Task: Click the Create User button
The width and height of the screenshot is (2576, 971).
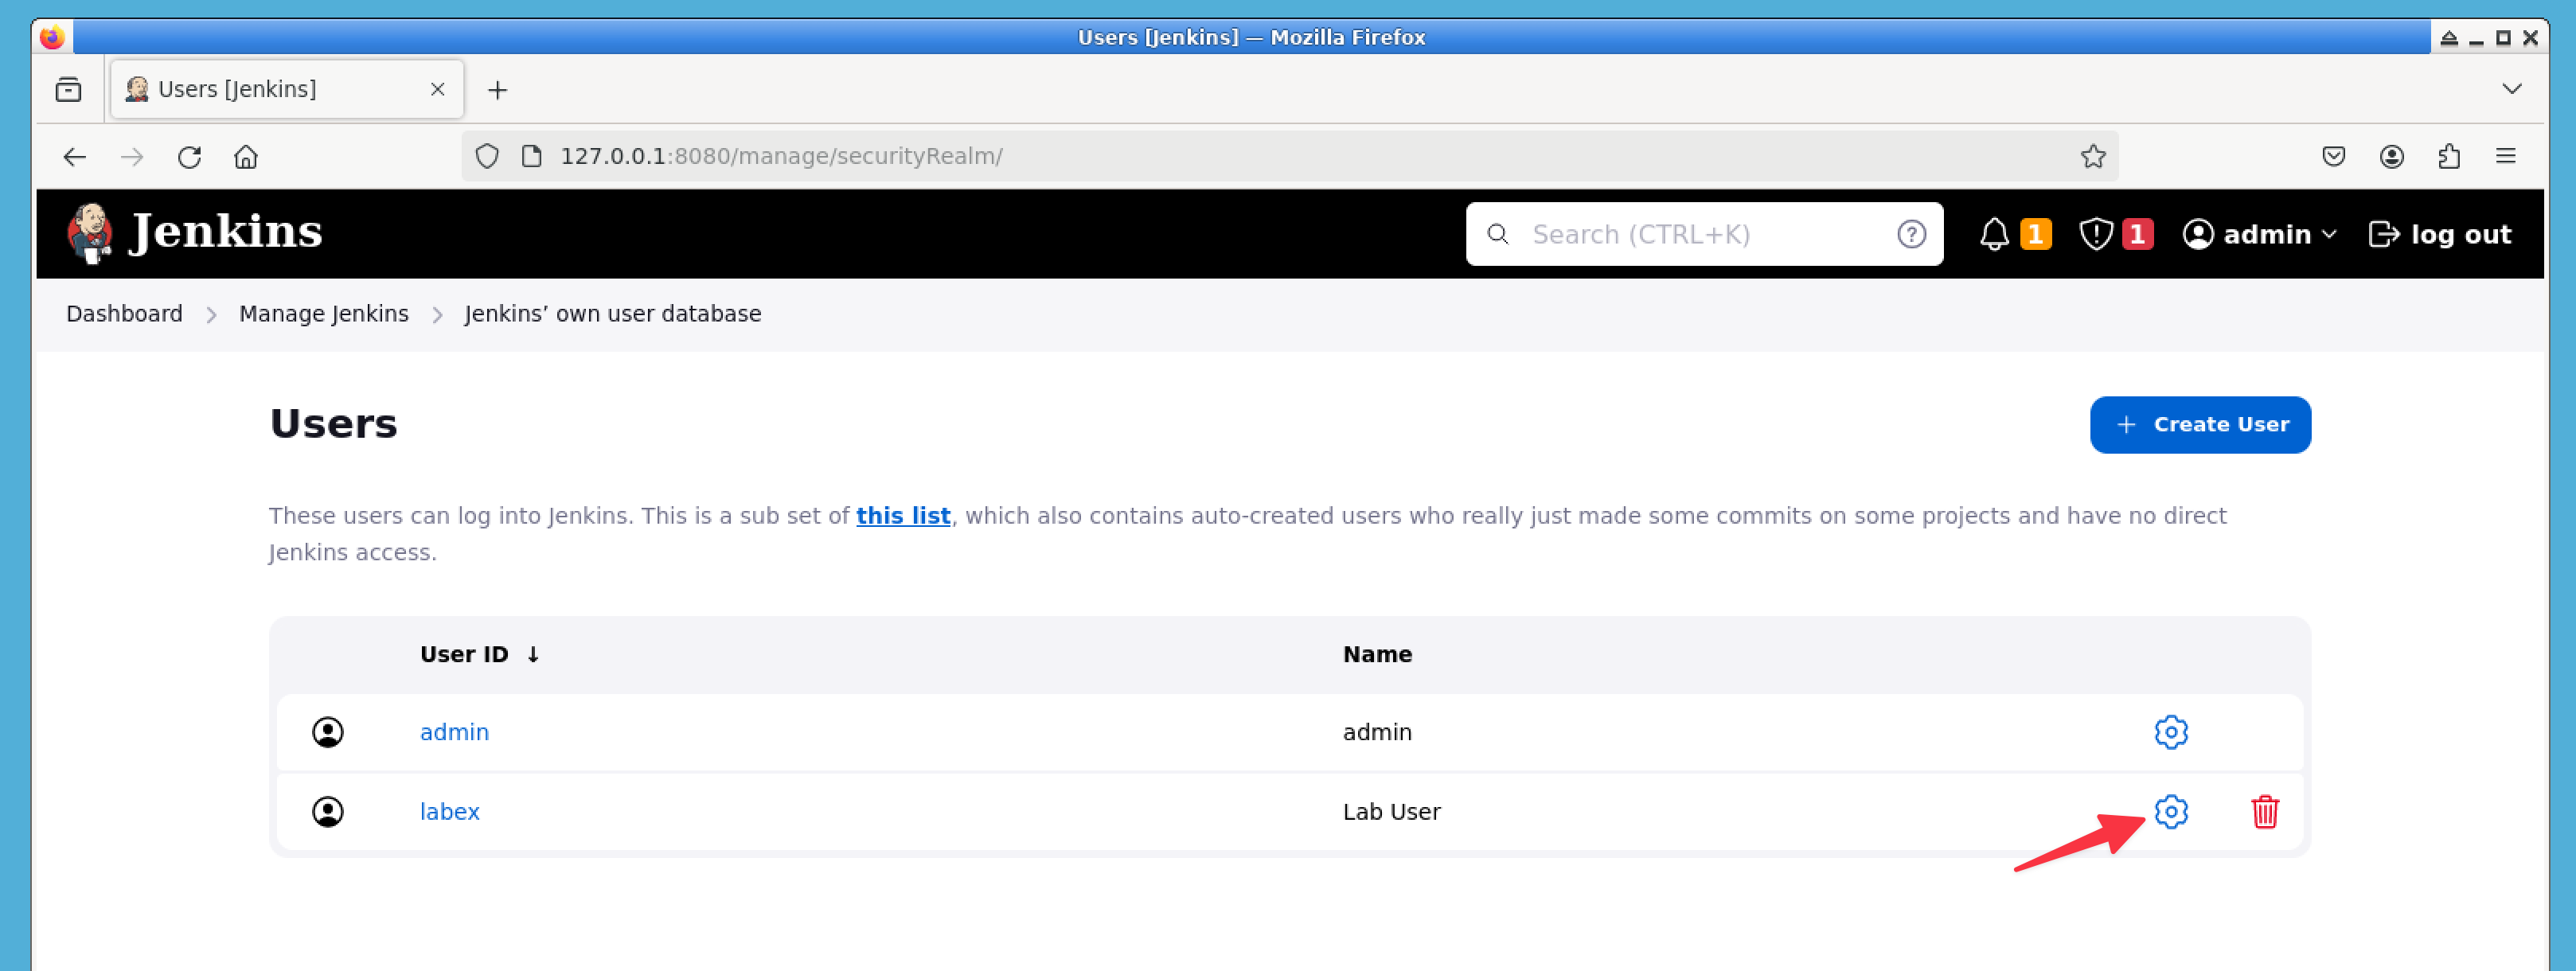Action: 2199,424
